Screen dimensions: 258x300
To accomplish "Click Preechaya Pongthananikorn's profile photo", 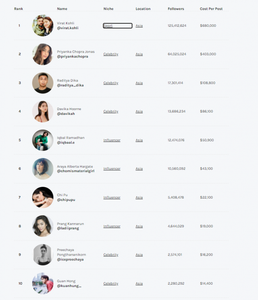I will (43, 255).
